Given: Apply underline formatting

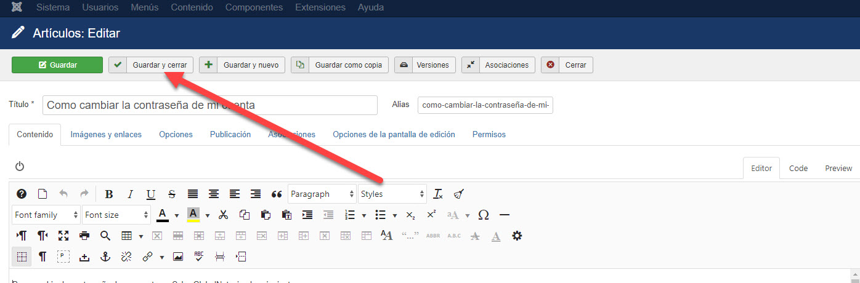Looking at the screenshot, I should [151, 194].
